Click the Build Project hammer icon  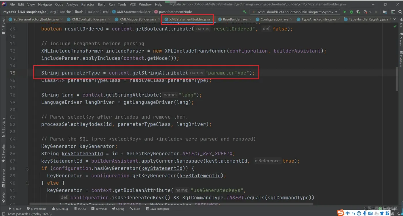tap(244, 12)
